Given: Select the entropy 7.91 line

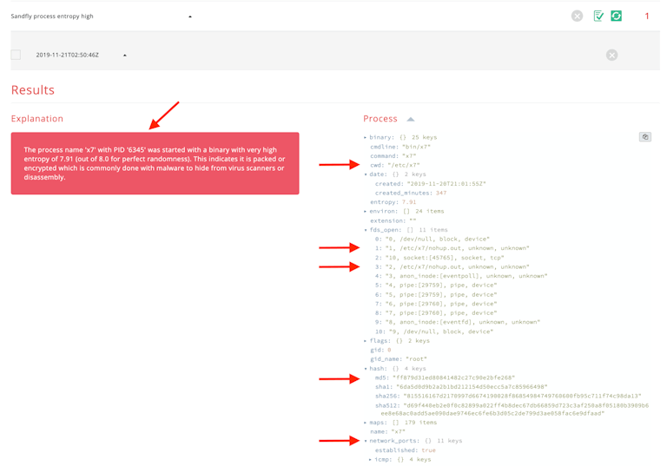Looking at the screenshot, I should (393, 202).
